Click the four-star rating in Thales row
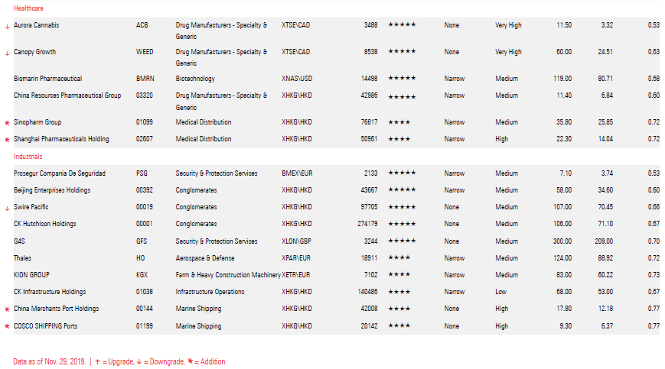Viewport: 665px width, 369px height. (x=399, y=258)
